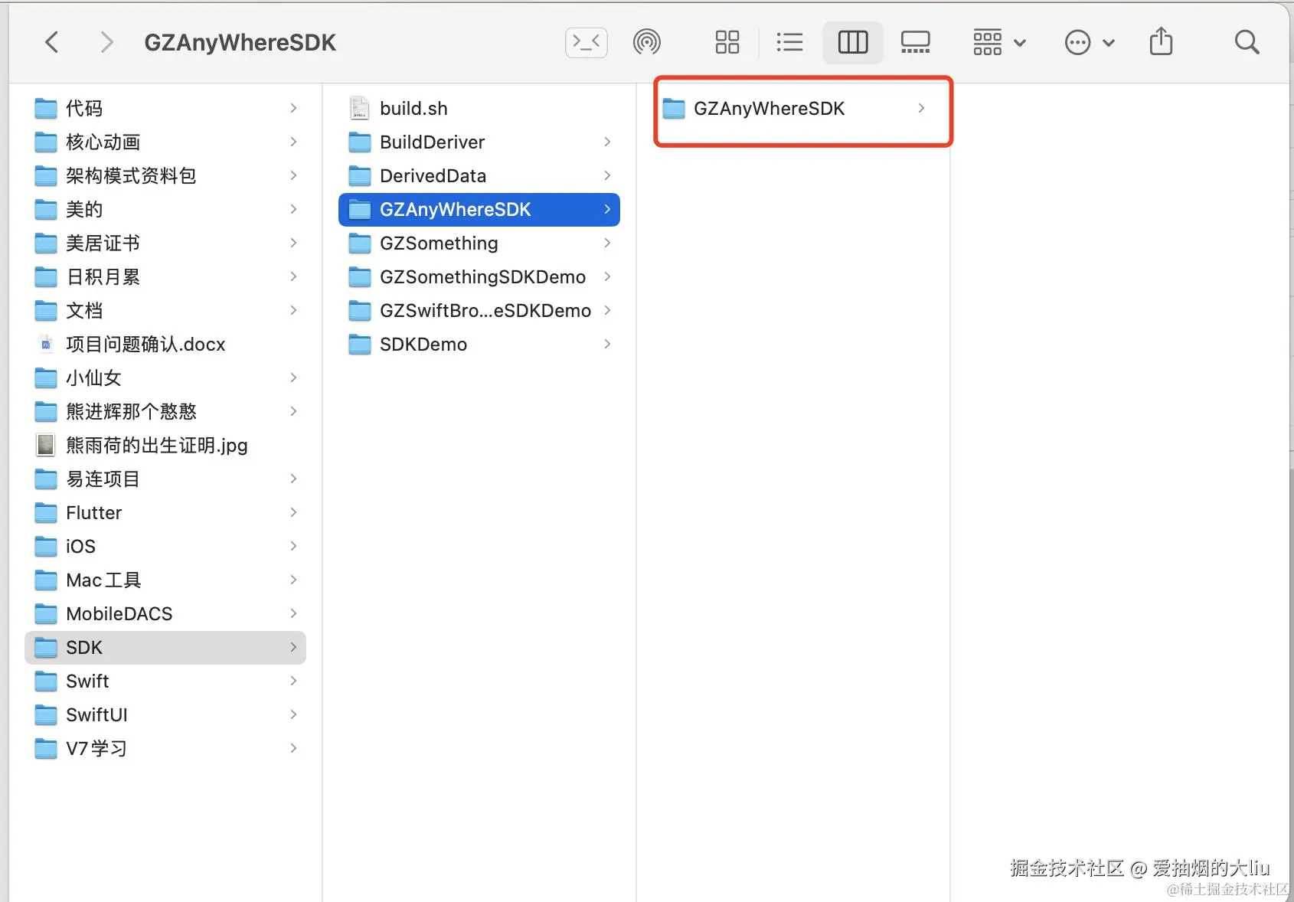
Task: Select the GZSomethingSDKDemo folder
Action: [479, 277]
